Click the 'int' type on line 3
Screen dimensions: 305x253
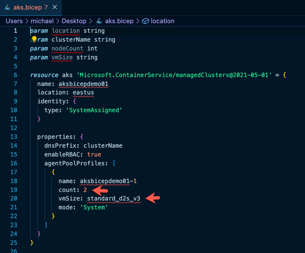[92, 48]
